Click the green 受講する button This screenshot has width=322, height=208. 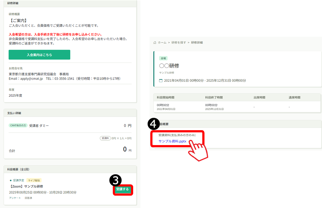(x=123, y=189)
